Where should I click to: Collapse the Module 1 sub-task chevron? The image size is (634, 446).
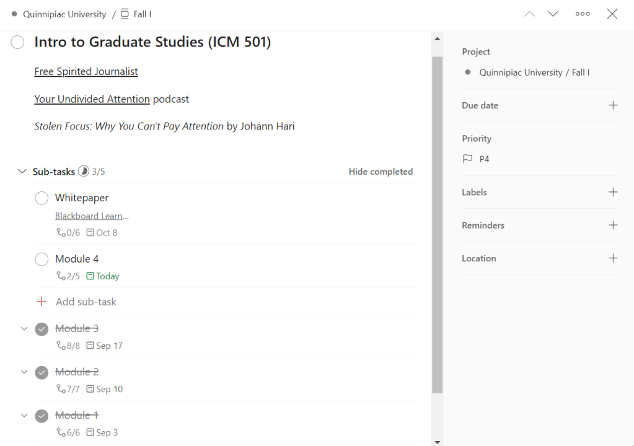click(x=24, y=416)
